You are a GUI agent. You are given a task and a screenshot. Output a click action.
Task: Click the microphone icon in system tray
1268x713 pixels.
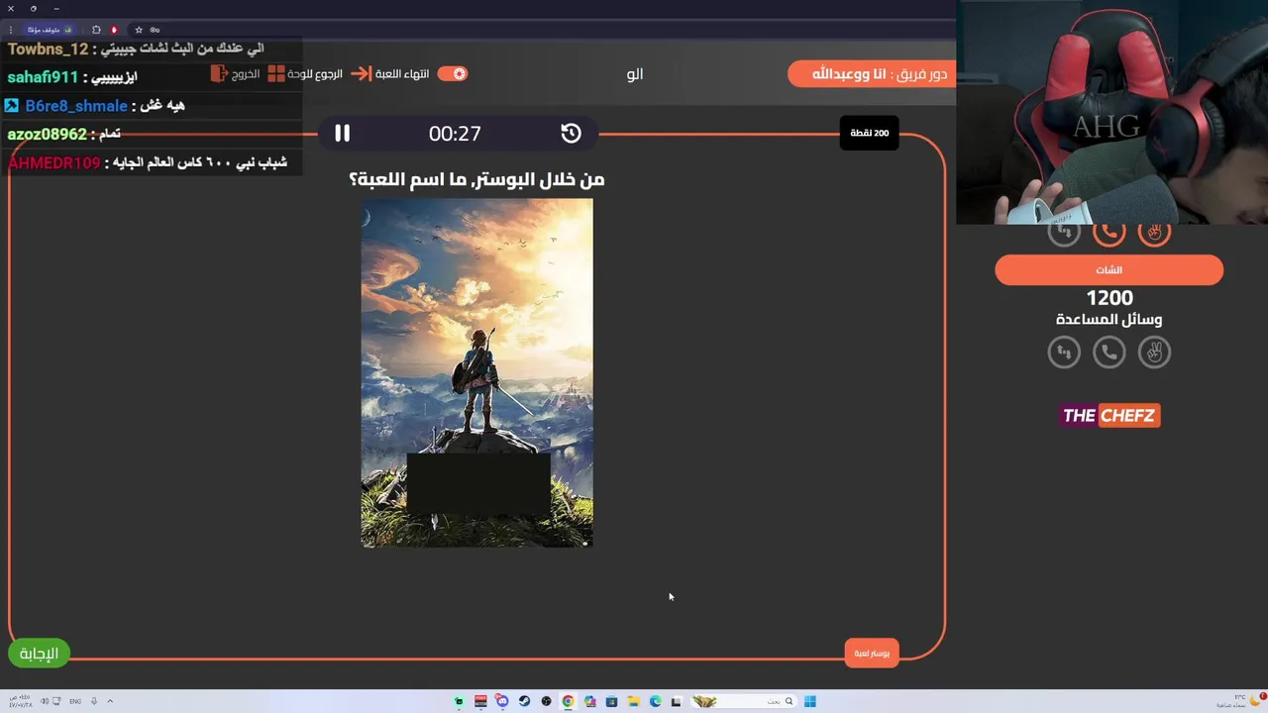pyautogui.click(x=94, y=701)
